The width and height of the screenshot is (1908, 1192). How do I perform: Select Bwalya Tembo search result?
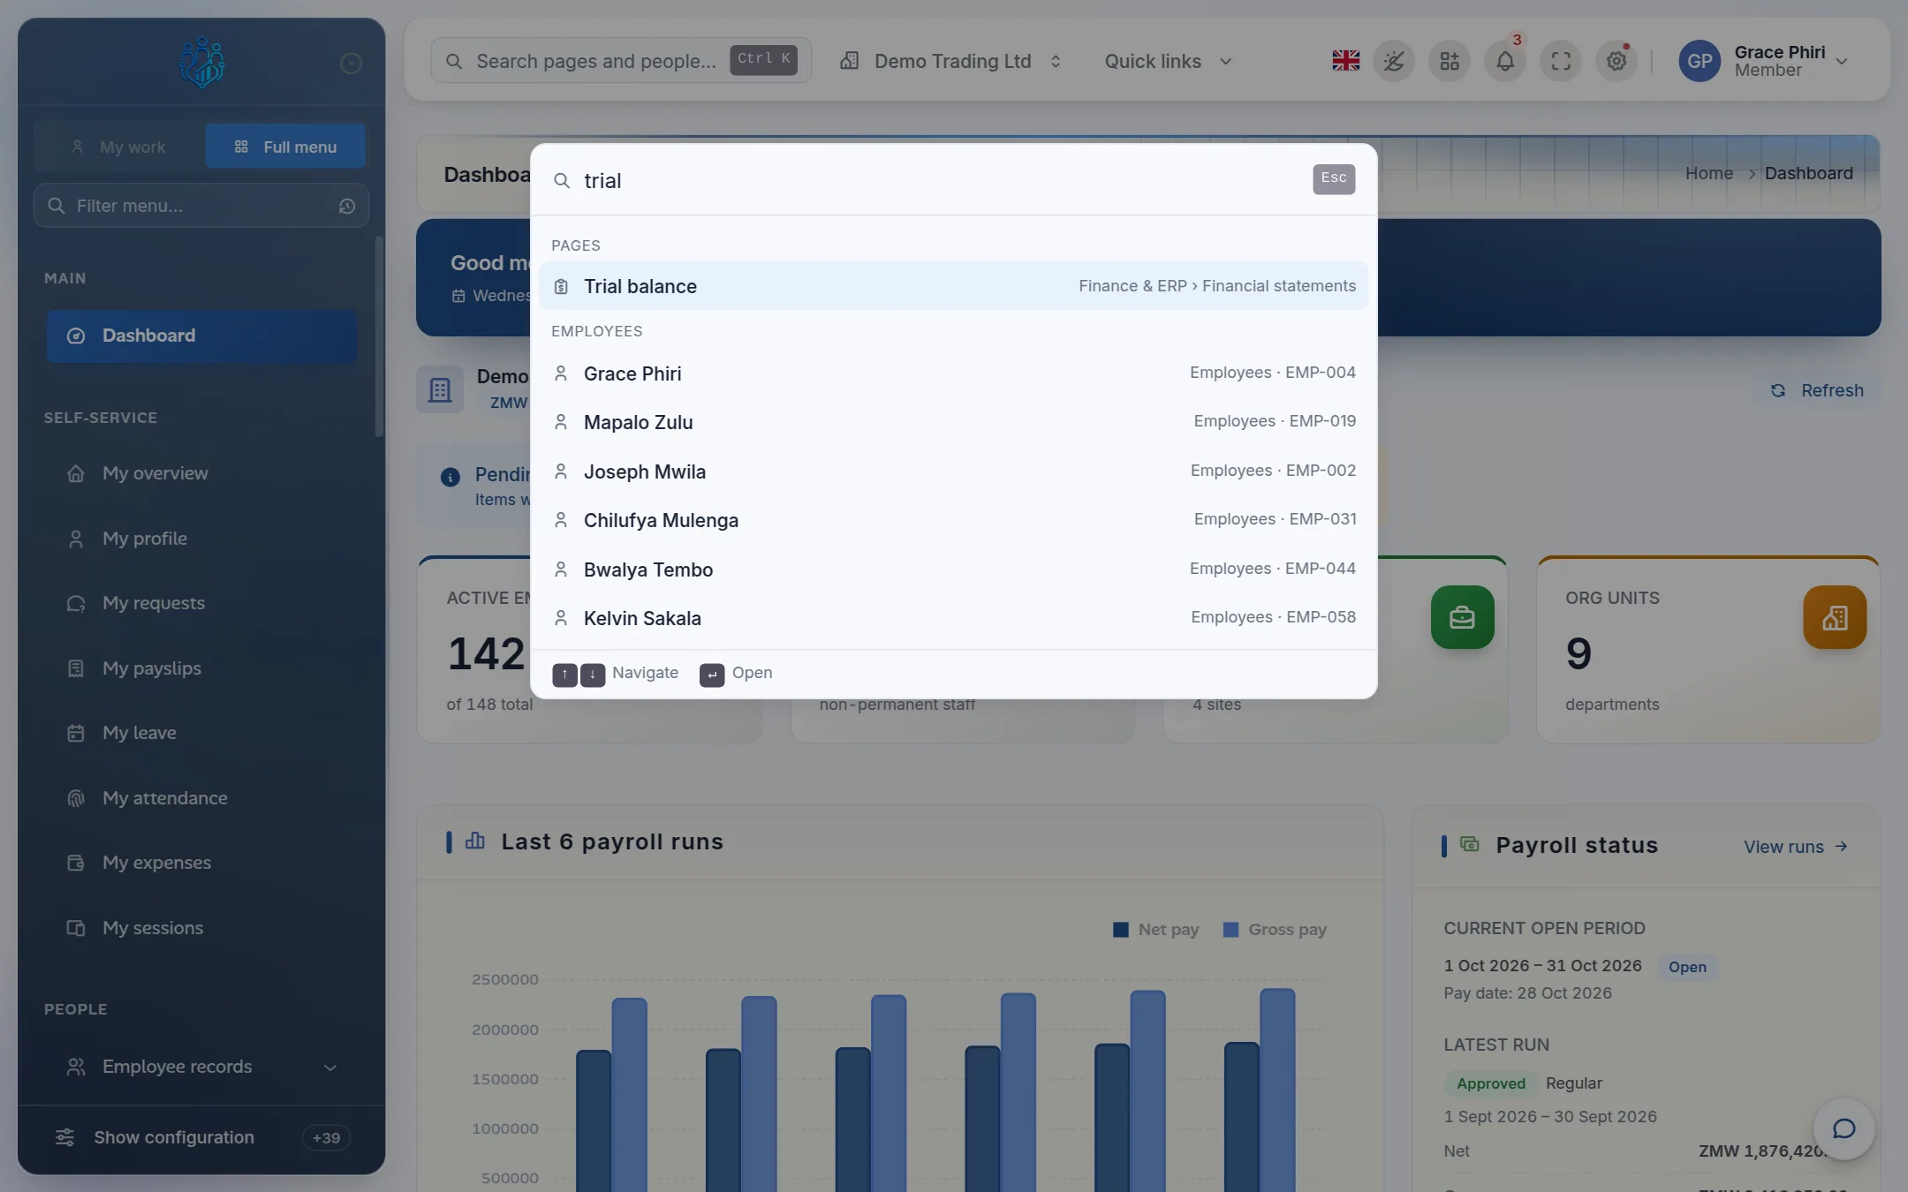953,570
